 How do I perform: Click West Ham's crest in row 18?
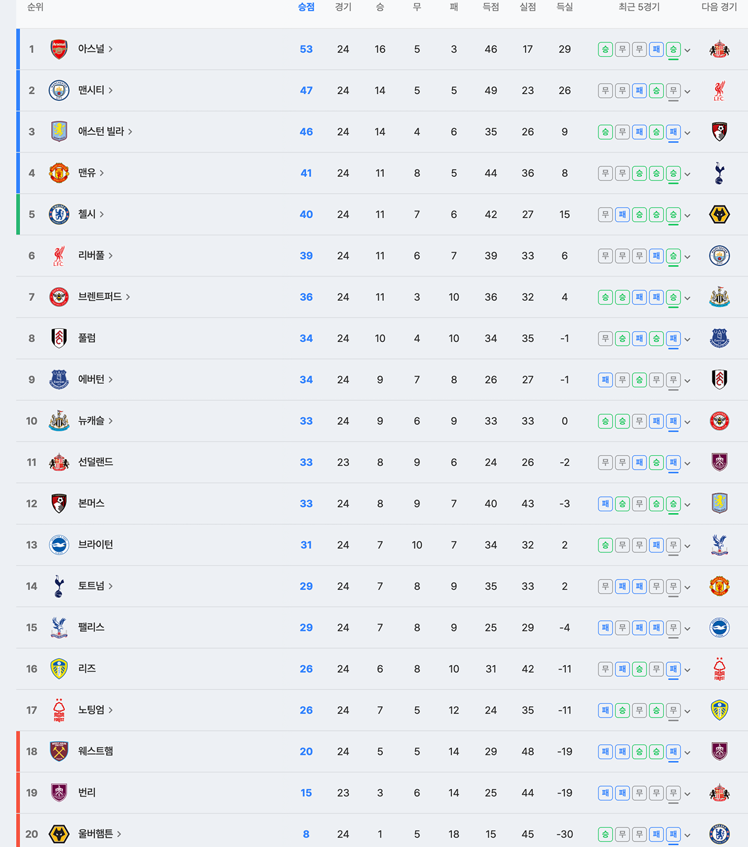59,752
